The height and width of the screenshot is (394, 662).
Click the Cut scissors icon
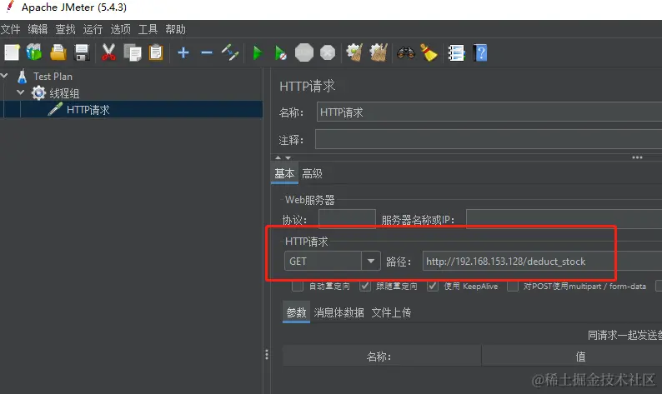[108, 53]
